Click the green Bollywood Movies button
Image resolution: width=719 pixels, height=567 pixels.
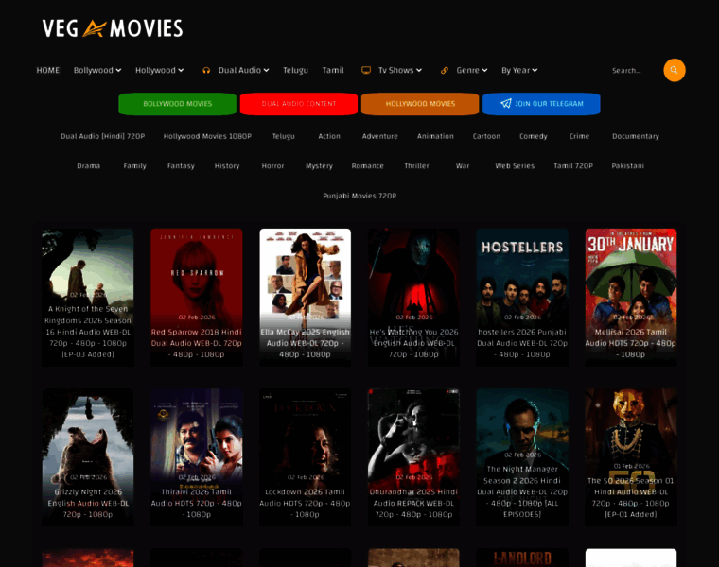pos(178,104)
